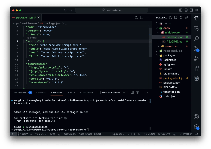Open the GitHub view icon
Screen dimensions: 211x149
196,79
